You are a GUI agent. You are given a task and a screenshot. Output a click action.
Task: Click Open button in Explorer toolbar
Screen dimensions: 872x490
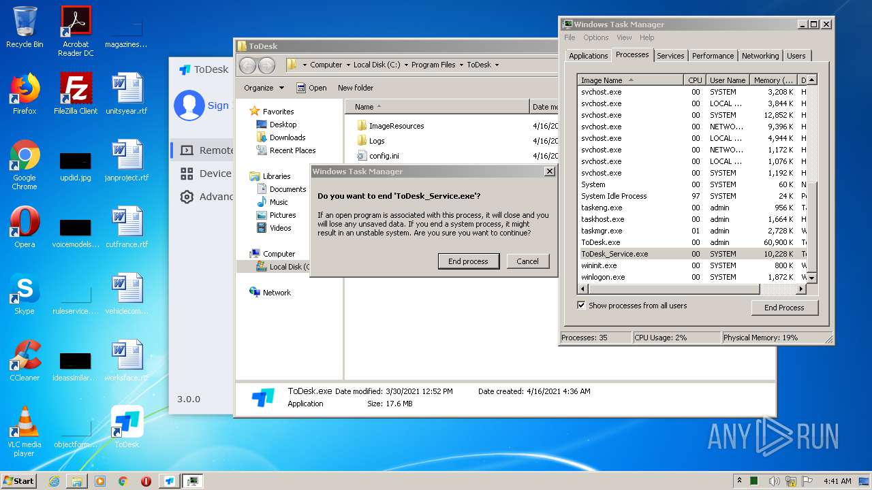pyautogui.click(x=311, y=88)
